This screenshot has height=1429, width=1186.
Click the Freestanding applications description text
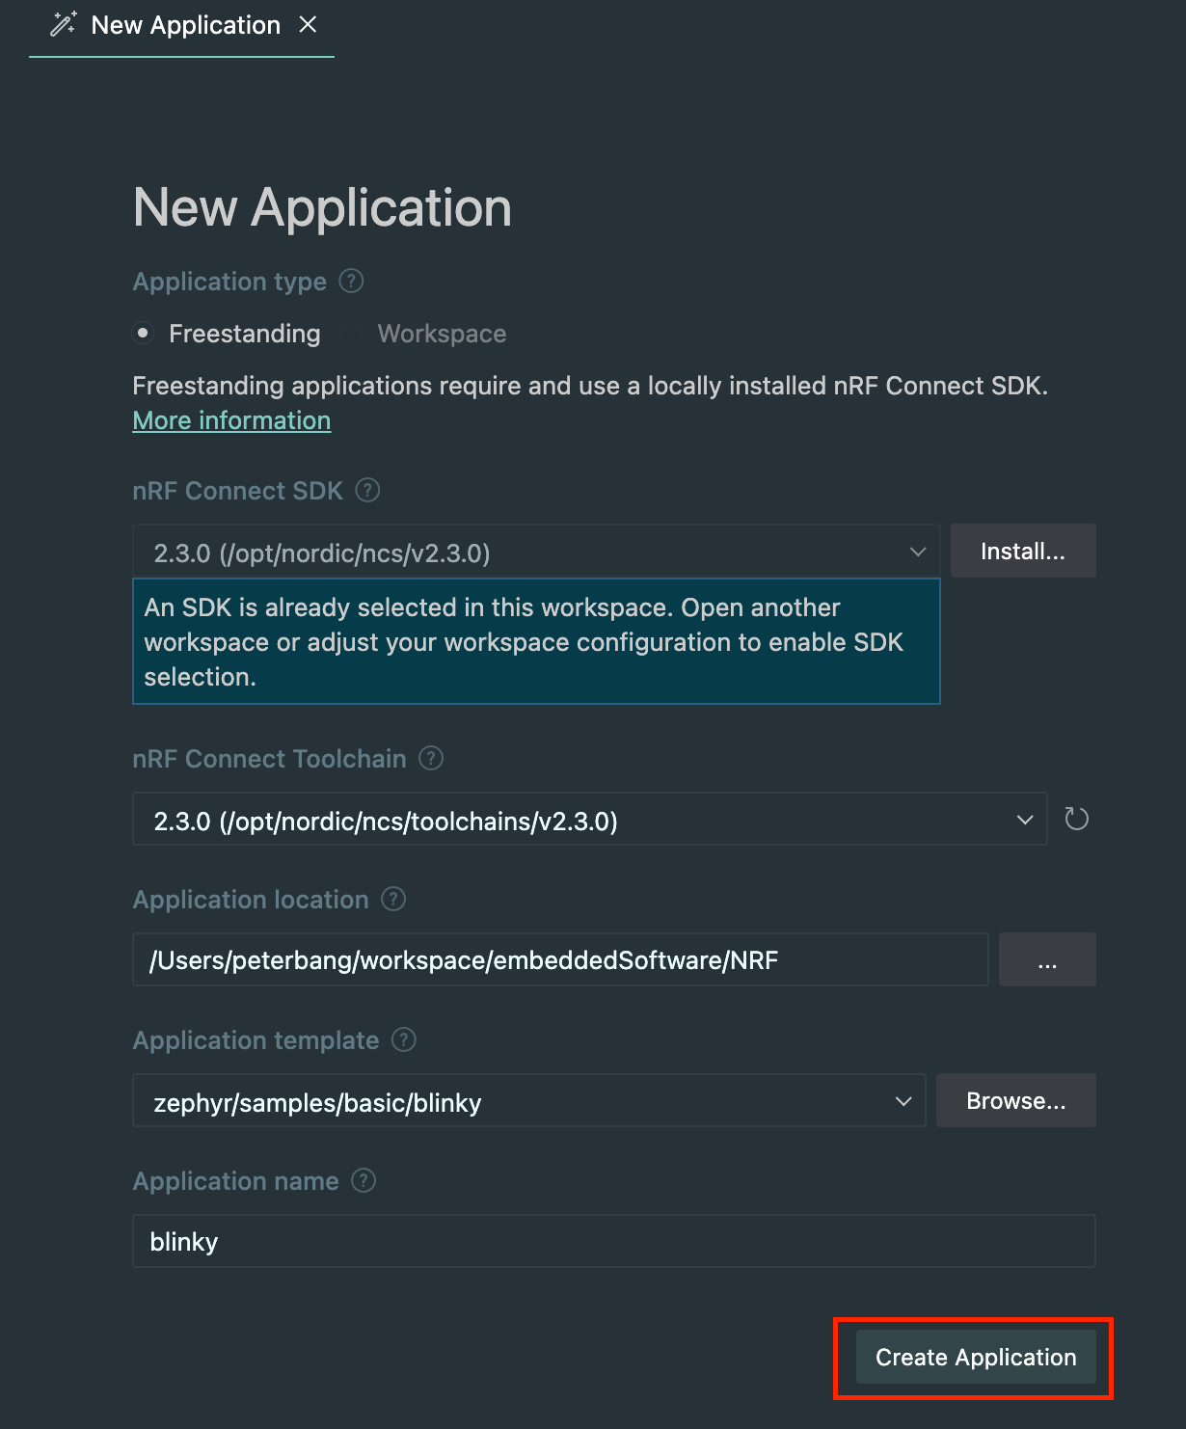coord(590,386)
